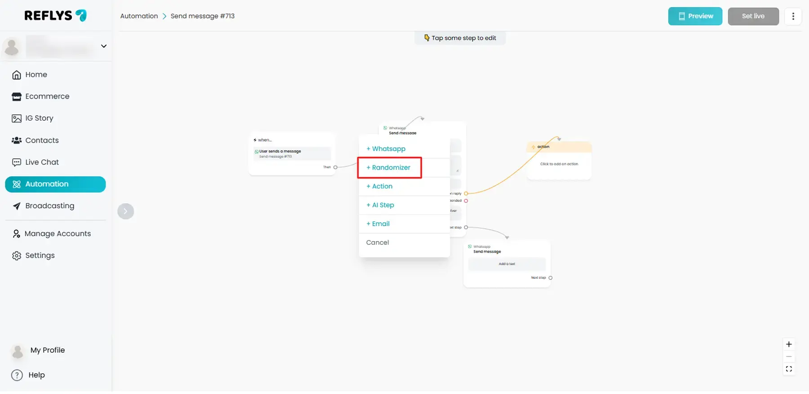Image resolution: width=809 pixels, height=394 pixels.
Task: Click the Home icon in sidebar
Action: click(17, 75)
